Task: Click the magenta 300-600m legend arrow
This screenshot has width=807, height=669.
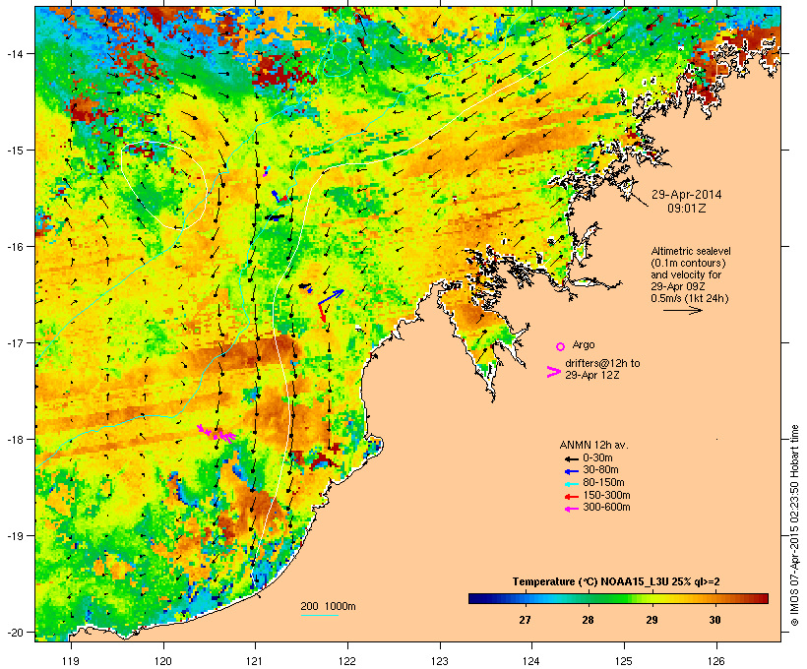Action: [571, 509]
